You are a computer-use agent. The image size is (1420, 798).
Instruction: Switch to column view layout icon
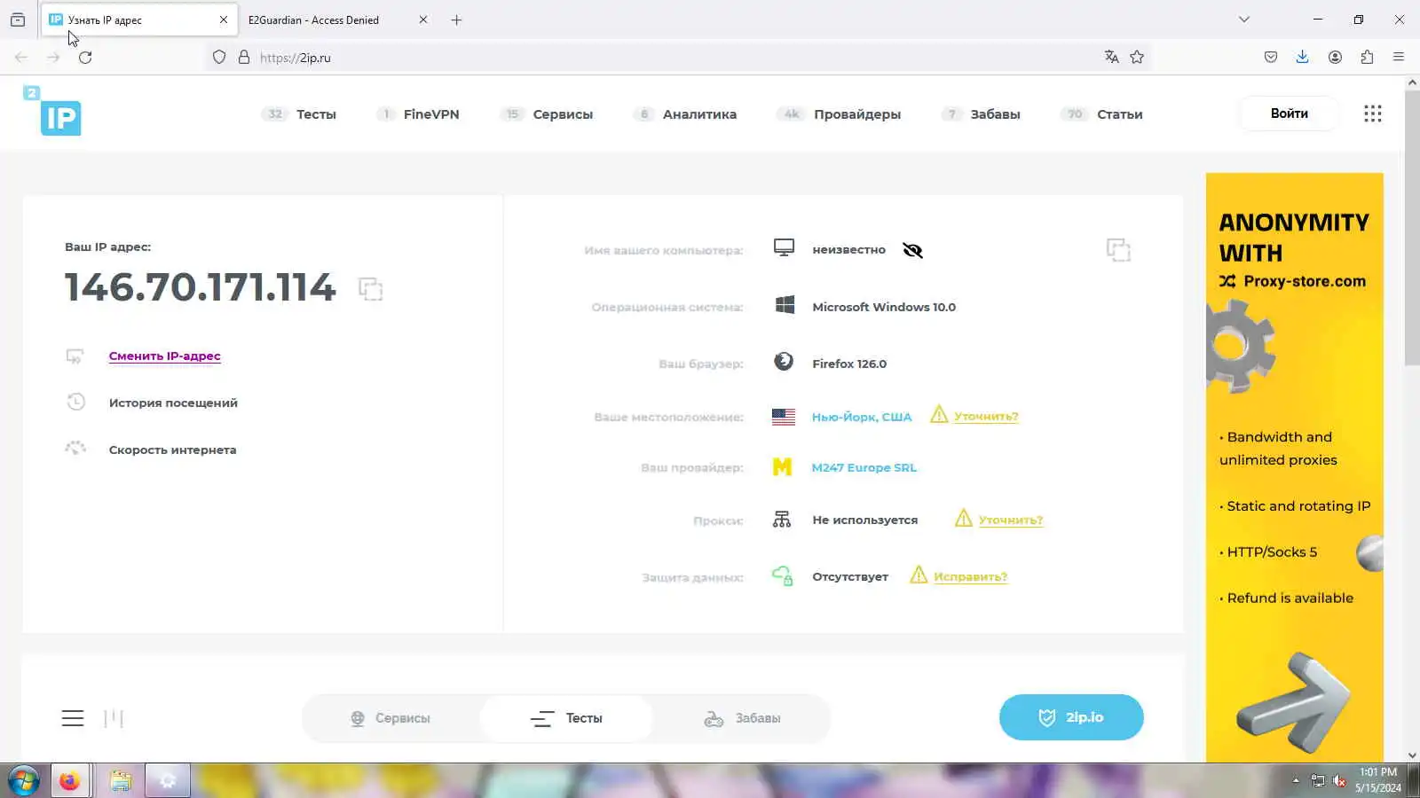114,718
